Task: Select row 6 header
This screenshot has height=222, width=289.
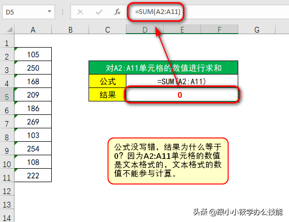Action: 7,108
